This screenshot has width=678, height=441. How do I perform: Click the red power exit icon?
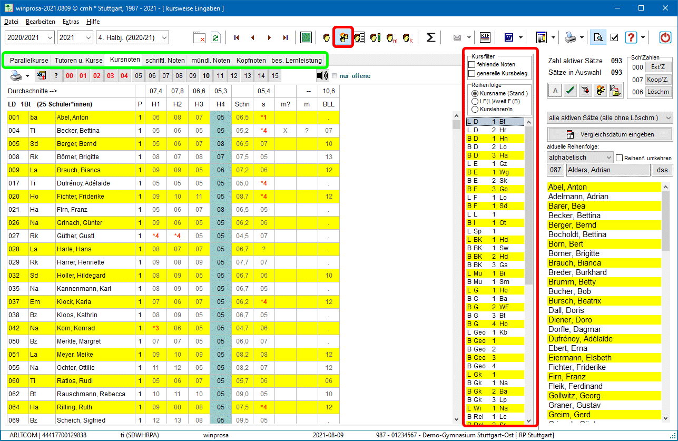point(666,37)
